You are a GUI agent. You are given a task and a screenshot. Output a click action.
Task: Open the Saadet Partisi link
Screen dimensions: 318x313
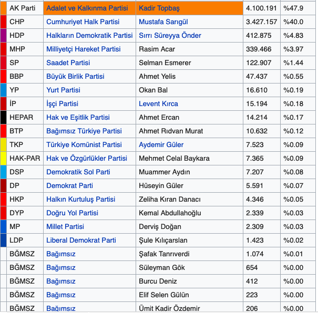68,63
